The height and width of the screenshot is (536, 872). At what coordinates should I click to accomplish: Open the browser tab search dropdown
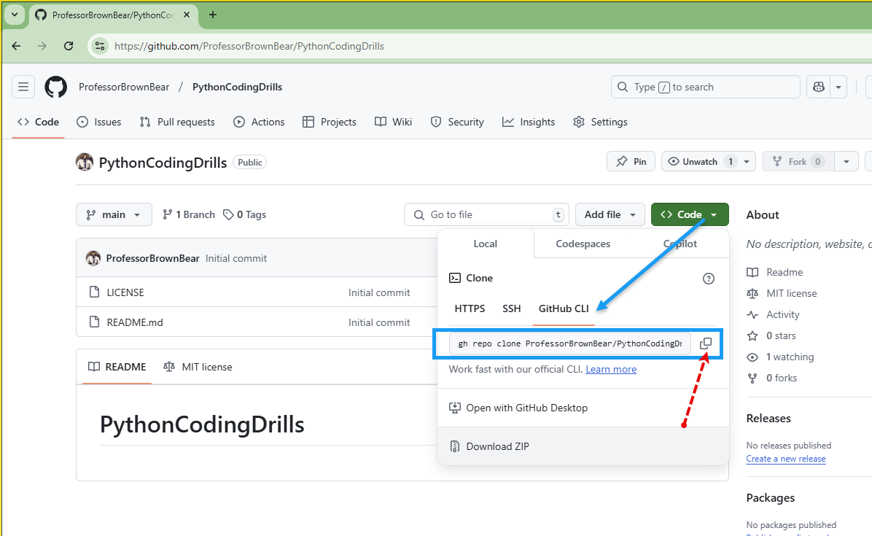15,15
